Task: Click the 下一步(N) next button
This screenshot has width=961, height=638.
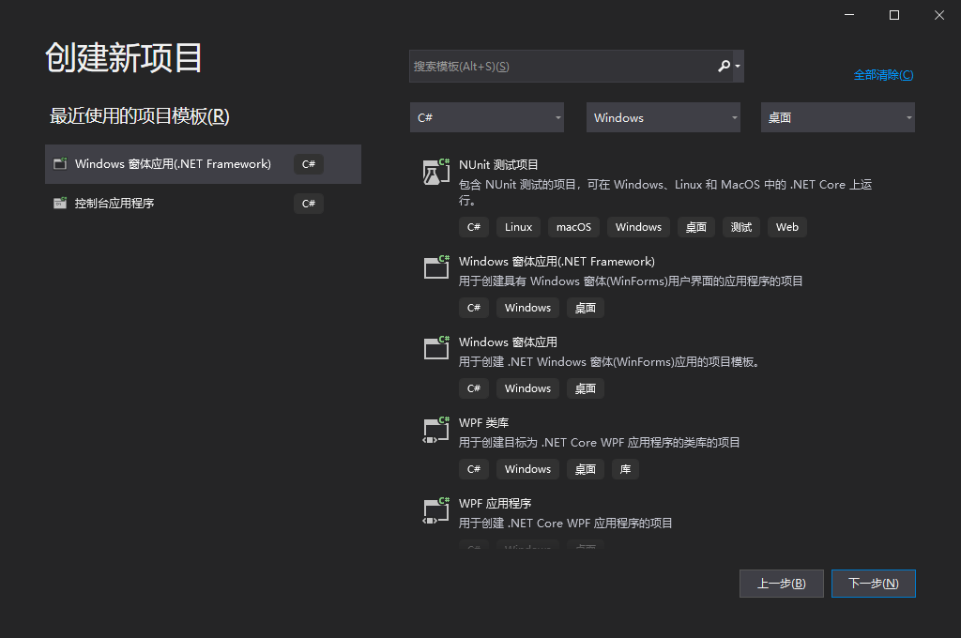Action: click(x=874, y=584)
